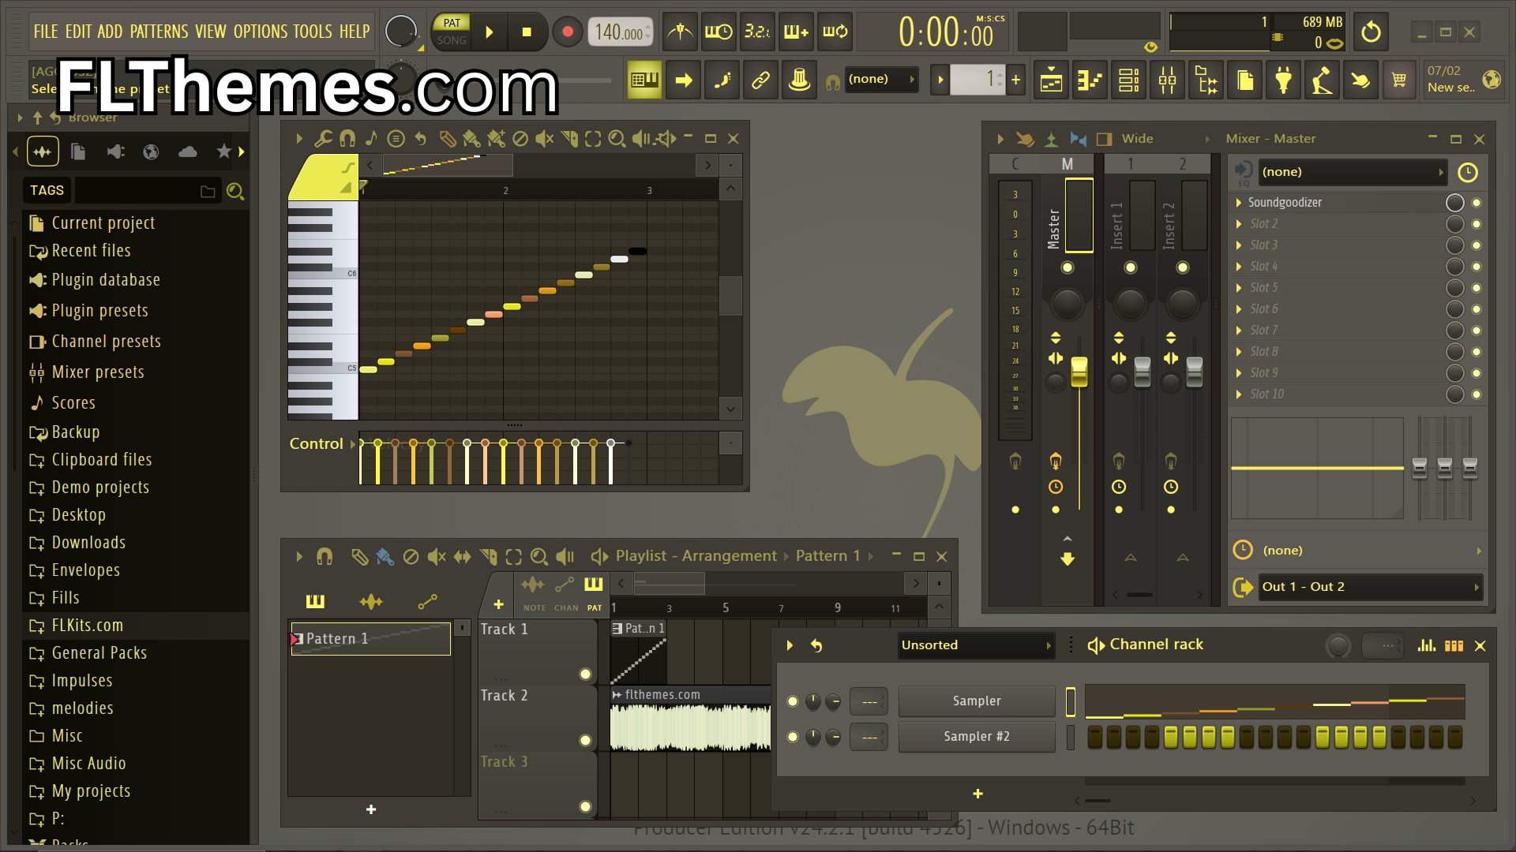Click the Insert 1 volume fader
Screen dimensions: 1516x852
[x=1143, y=372]
